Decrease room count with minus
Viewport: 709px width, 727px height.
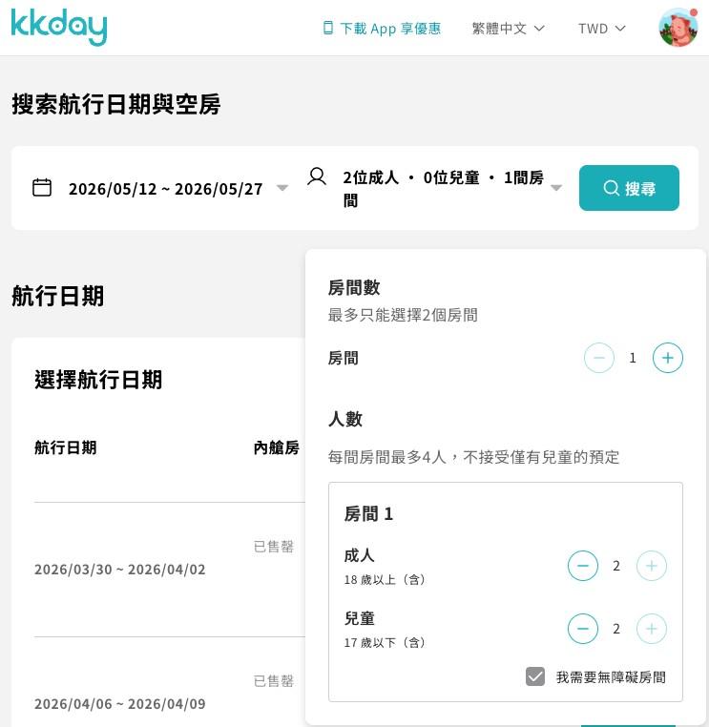pos(599,358)
